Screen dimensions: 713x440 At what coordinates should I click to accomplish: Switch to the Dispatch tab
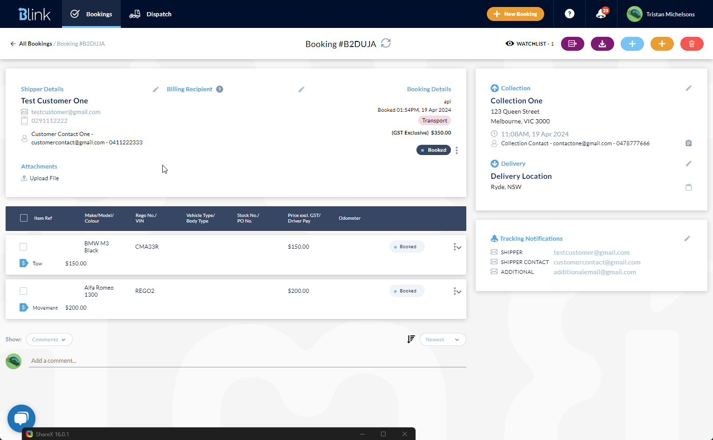point(151,14)
